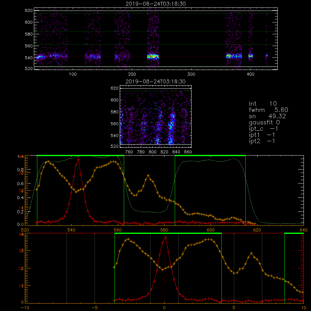The image size is (311, 311).
Task: Click the "ipt1 -1" parameter line
Action: pyautogui.click(x=262, y=135)
